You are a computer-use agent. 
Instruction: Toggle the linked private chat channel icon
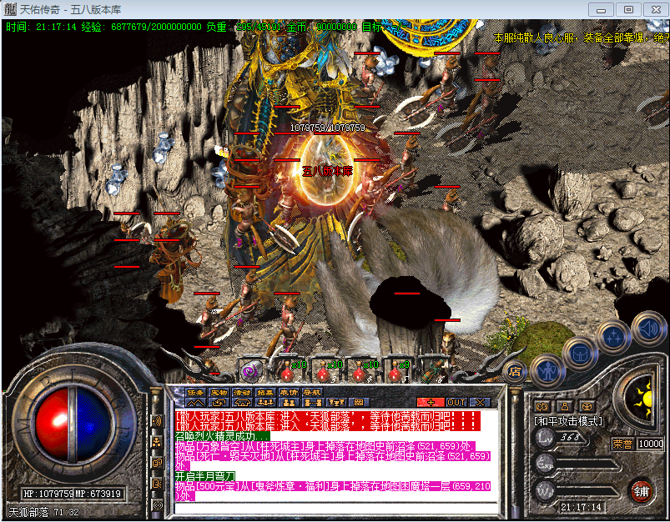tap(157, 463)
